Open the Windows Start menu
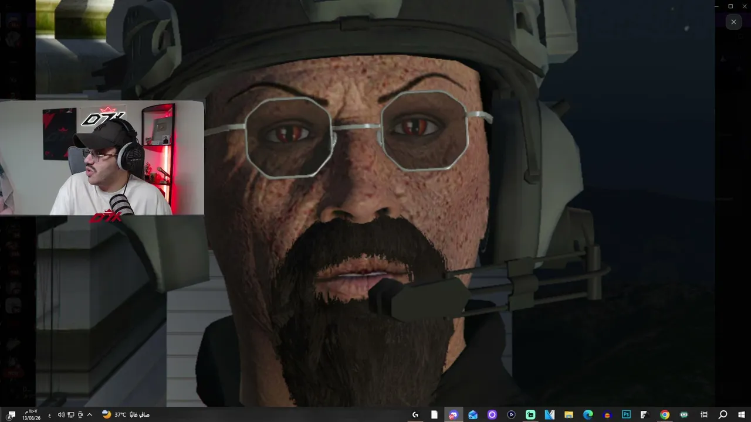Image resolution: width=751 pixels, height=422 pixels. coord(742,415)
